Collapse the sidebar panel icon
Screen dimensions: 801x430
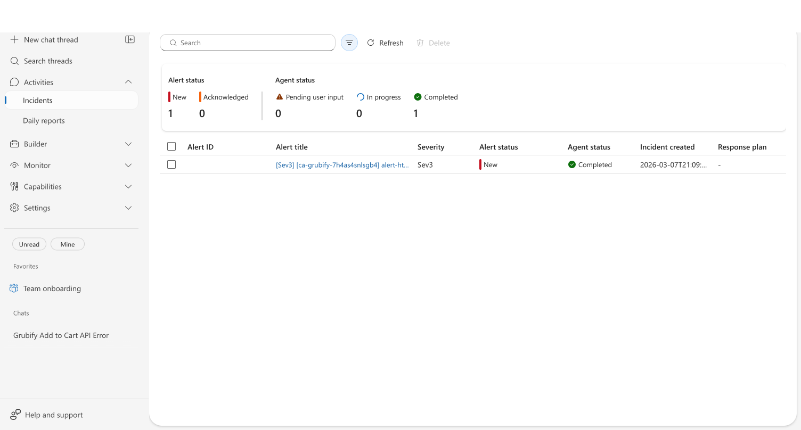click(x=130, y=39)
